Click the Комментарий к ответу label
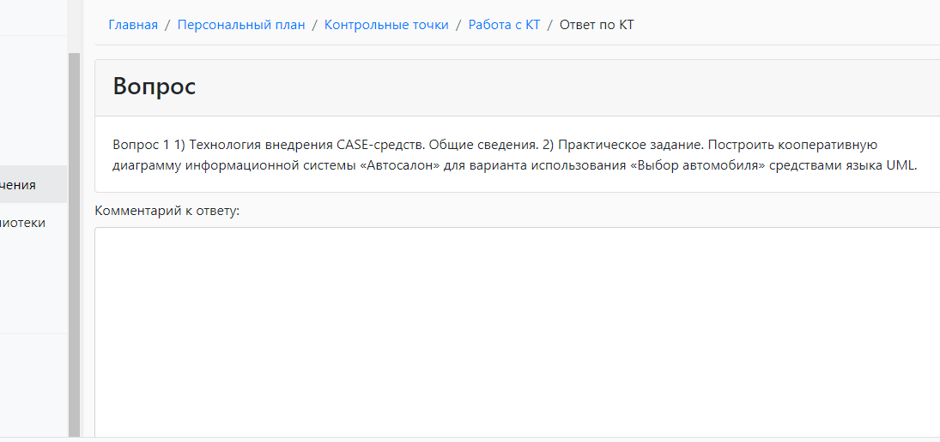This screenshot has width=940, height=442. (x=167, y=211)
